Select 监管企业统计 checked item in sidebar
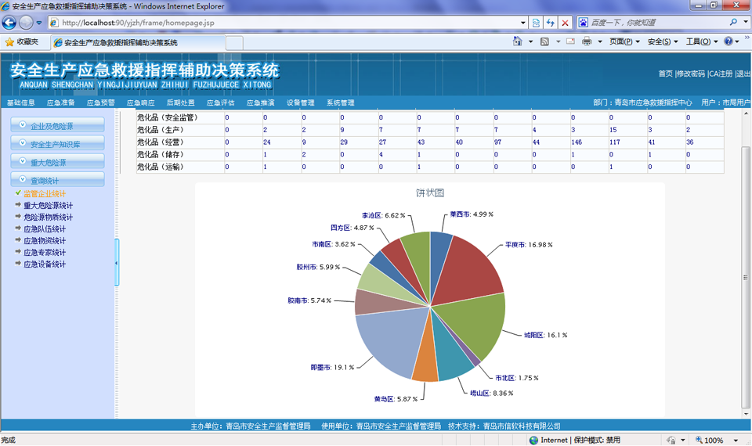 click(x=44, y=193)
